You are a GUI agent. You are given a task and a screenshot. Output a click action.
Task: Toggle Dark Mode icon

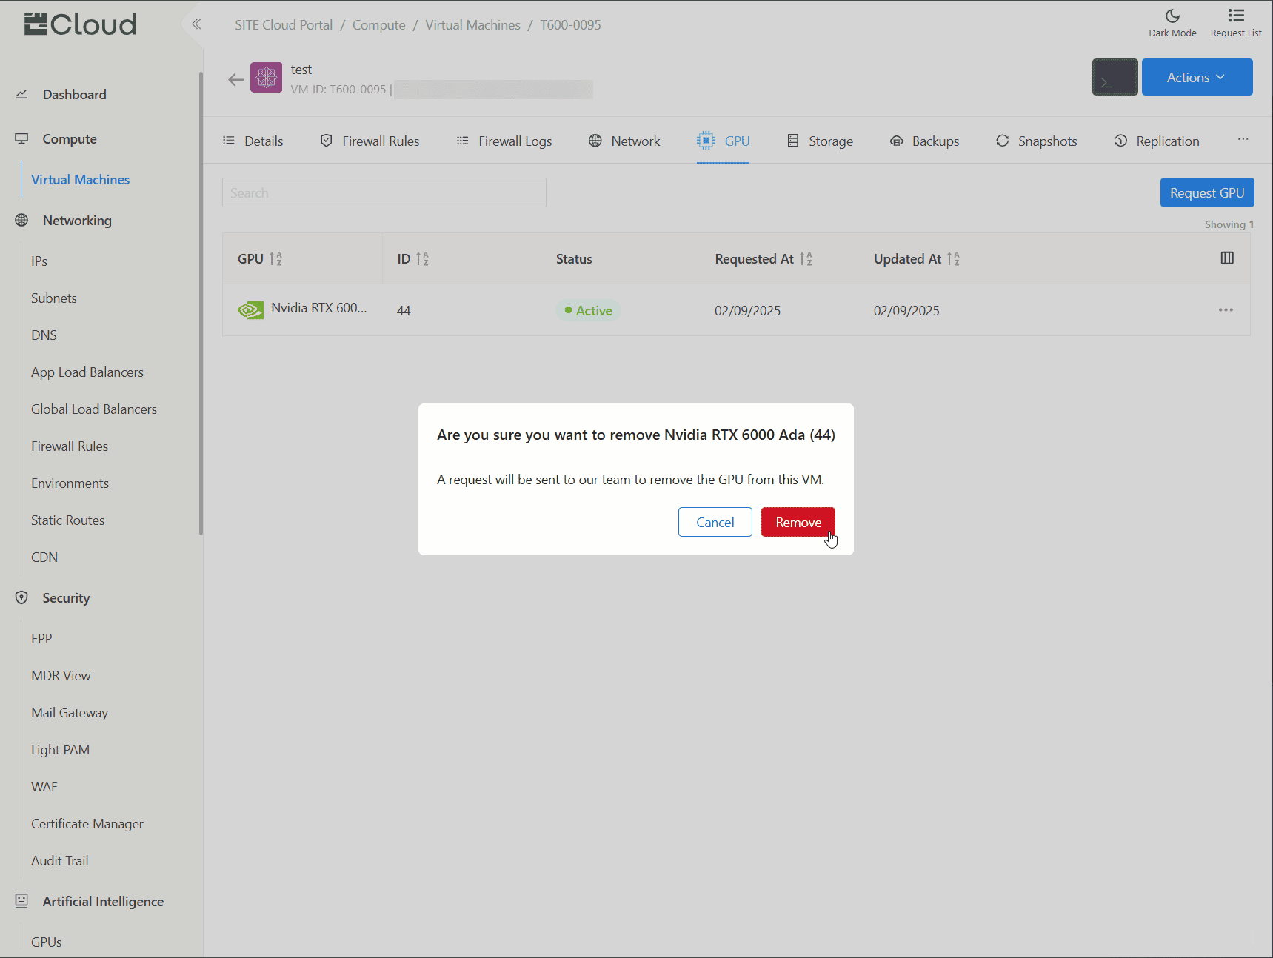(x=1172, y=16)
